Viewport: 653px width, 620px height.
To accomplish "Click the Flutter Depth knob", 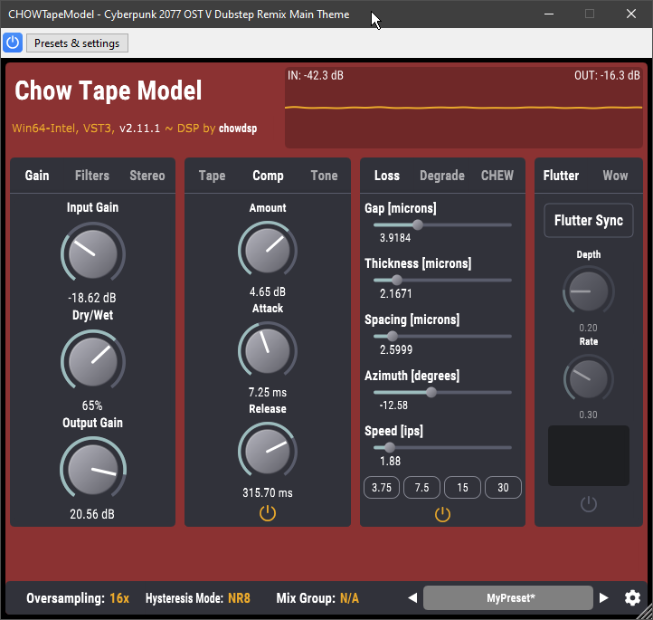I will pos(589,291).
